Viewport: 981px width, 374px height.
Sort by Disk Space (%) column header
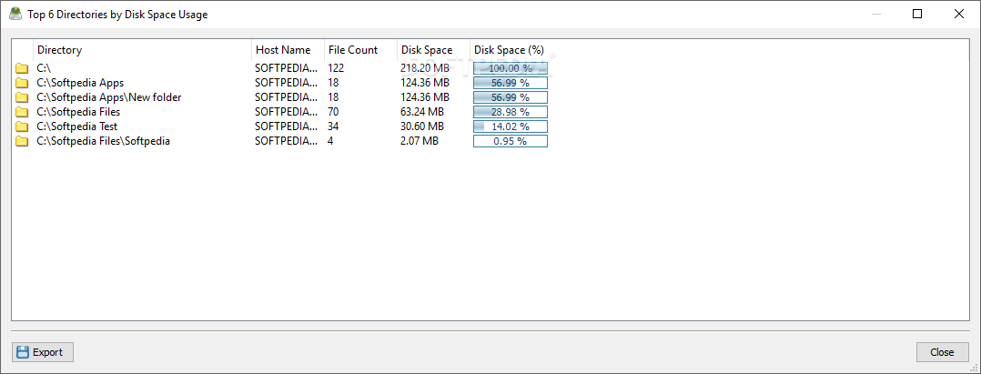pos(510,50)
